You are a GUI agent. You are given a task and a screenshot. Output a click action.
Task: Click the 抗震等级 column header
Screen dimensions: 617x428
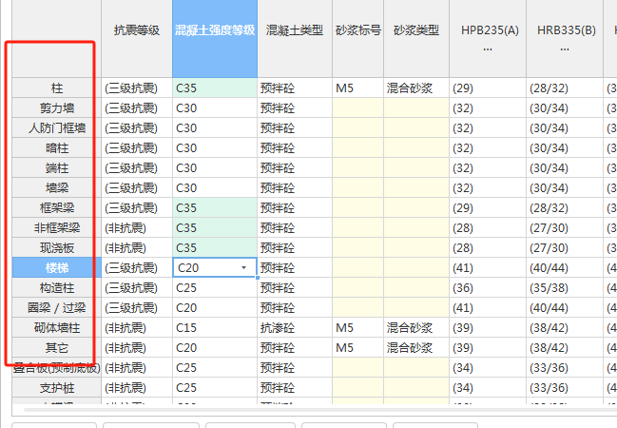[x=137, y=39]
